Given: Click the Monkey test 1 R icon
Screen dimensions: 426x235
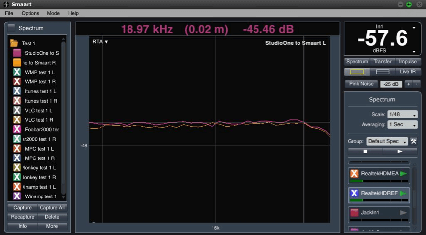Looking at the screenshot, I should pyautogui.click(x=17, y=177).
